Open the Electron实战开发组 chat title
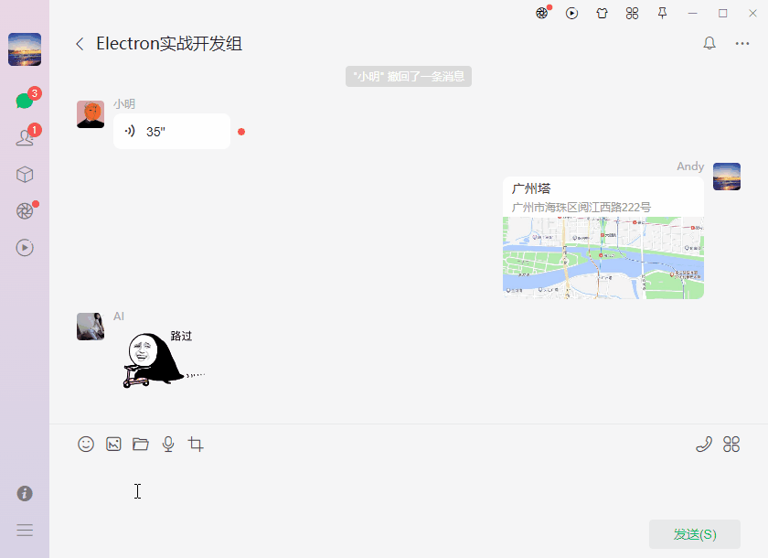 tap(169, 42)
